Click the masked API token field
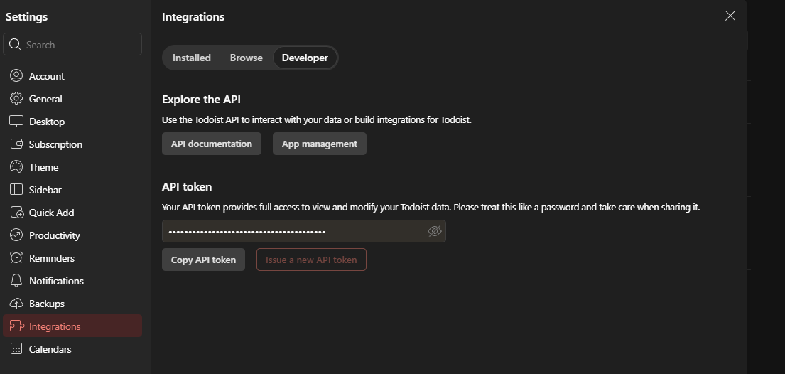 [x=304, y=231]
